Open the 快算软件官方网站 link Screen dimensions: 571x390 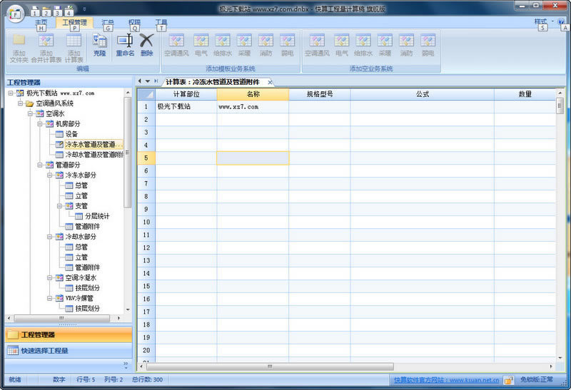pyautogui.click(x=446, y=380)
